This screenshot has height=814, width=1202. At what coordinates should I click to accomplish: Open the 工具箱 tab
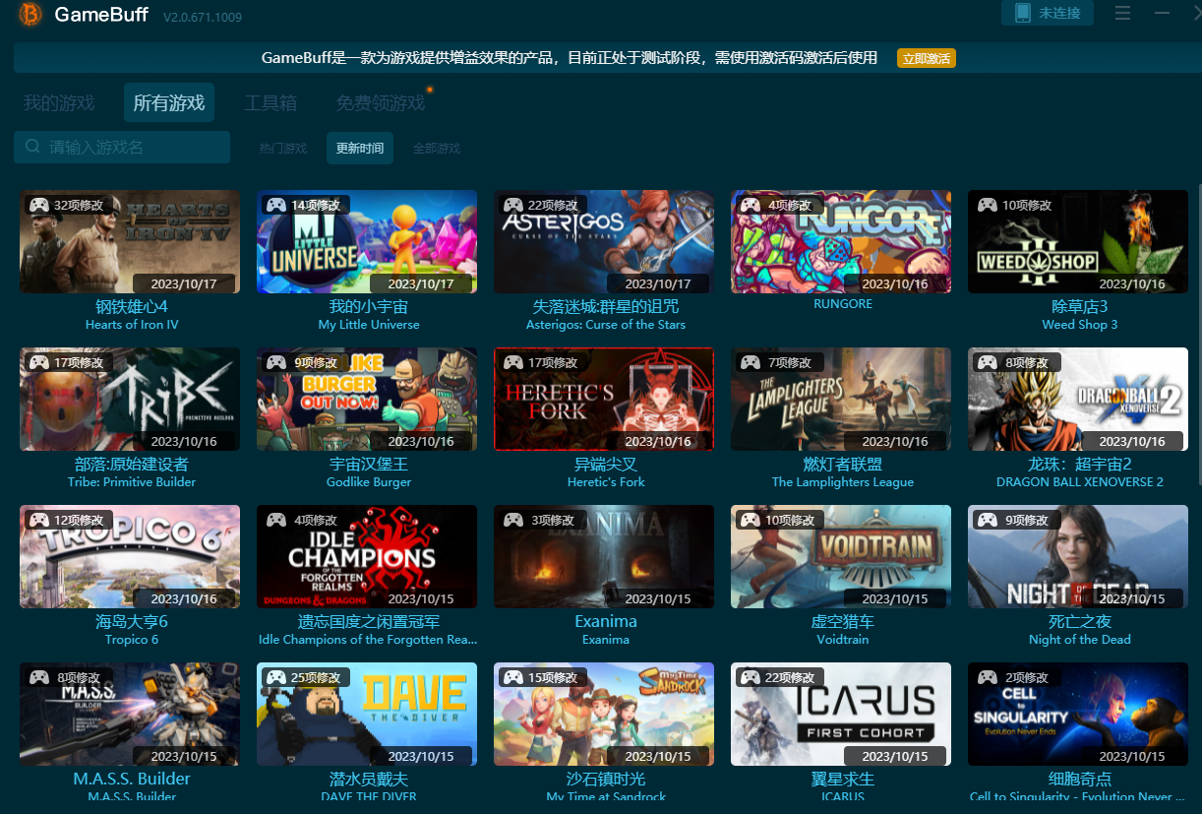(270, 103)
